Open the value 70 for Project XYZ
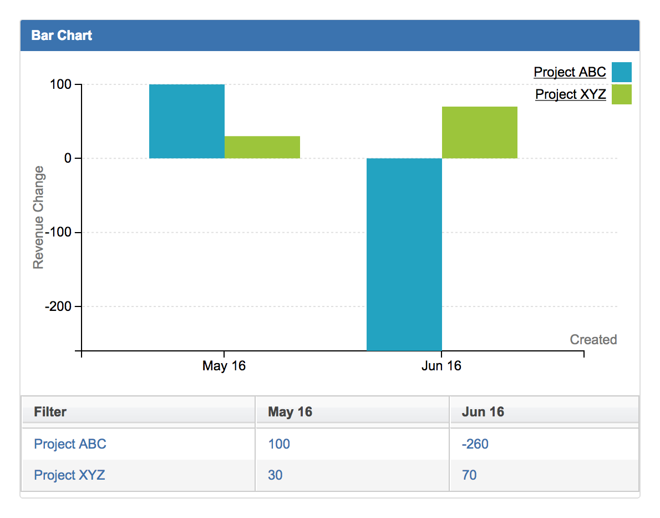 468,475
